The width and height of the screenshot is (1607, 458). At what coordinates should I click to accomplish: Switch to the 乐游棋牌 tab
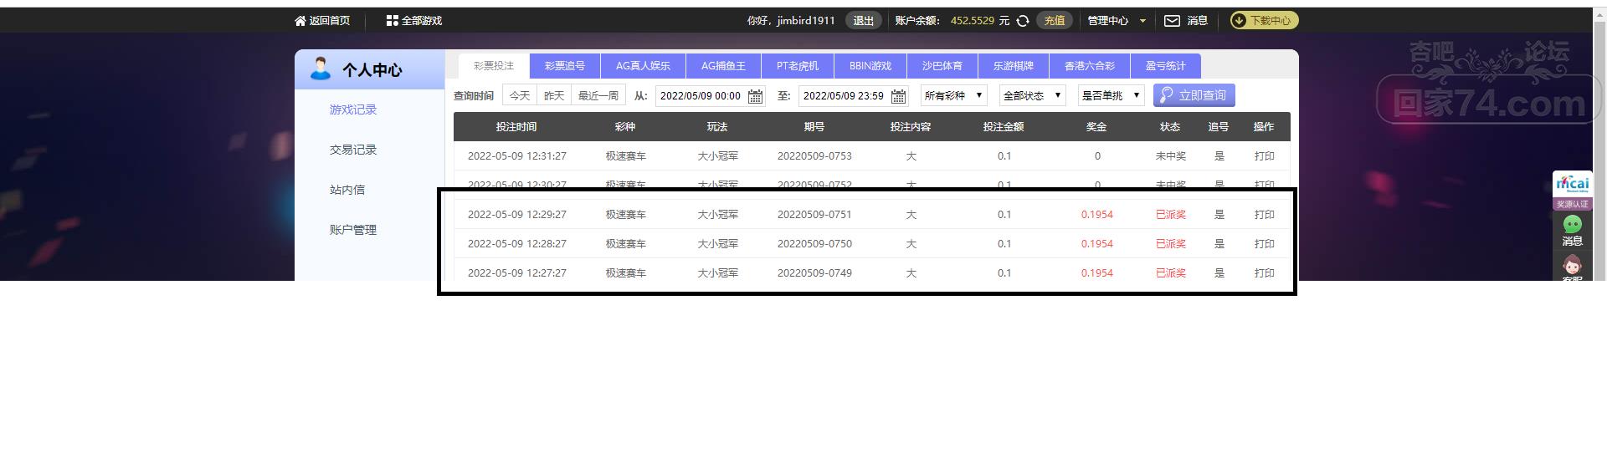tap(1014, 66)
